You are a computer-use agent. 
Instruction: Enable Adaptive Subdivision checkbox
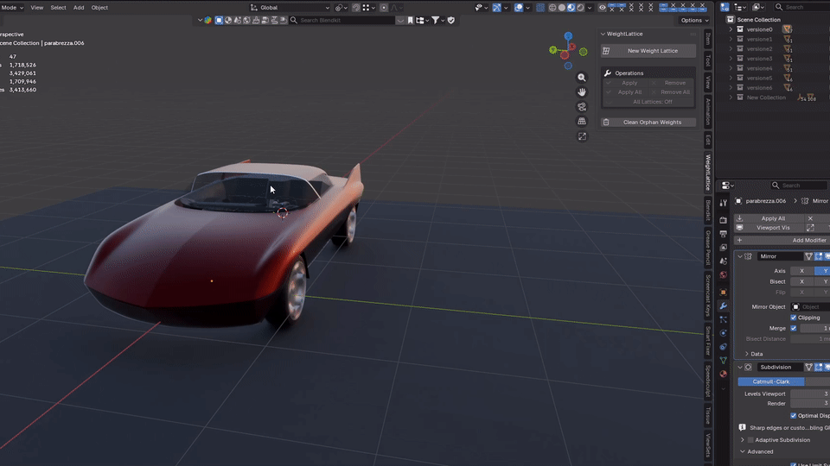(x=750, y=440)
